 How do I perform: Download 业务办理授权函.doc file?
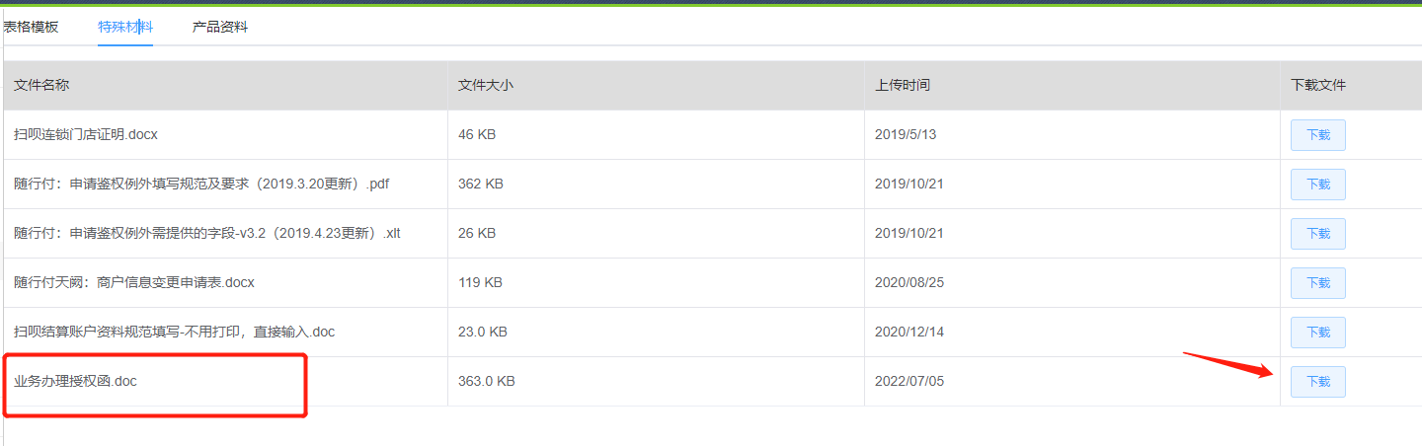tap(1317, 382)
